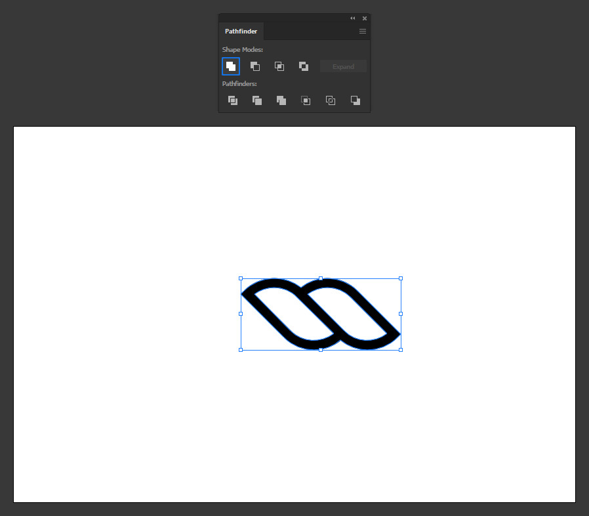Viewport: 589px width, 516px height.
Task: Select the Pathfinder tab
Action: 241,32
